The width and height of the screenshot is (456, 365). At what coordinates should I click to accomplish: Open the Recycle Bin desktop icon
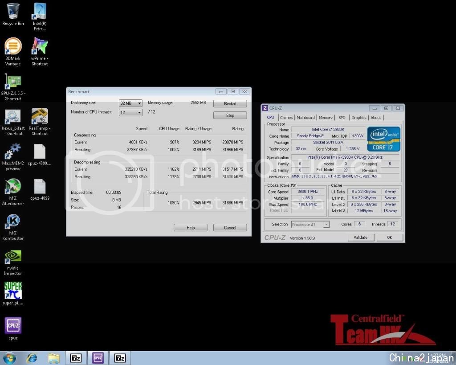click(x=13, y=15)
